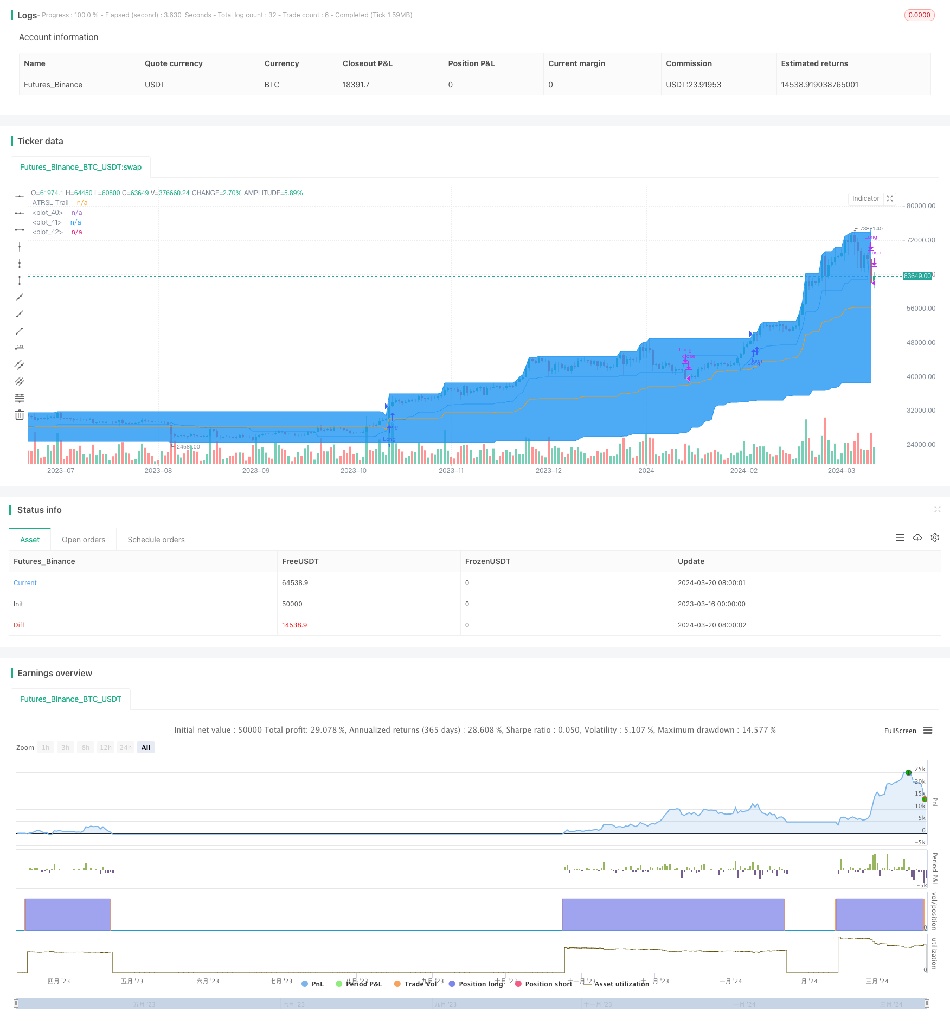Select the horizontal straight line drawing tool
Image resolution: width=950 pixels, height=1025 pixels.
(20, 196)
